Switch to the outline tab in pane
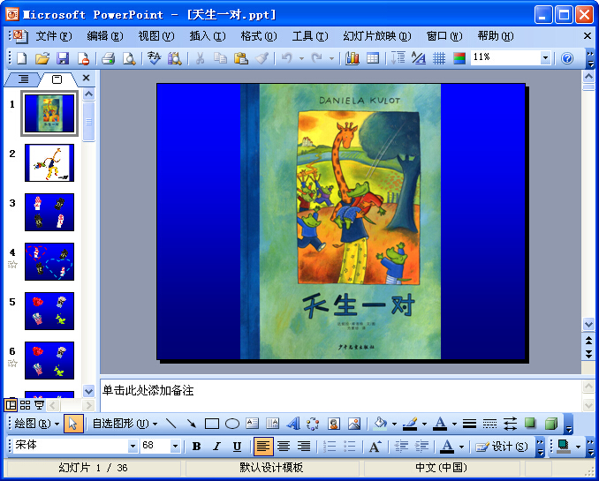The height and width of the screenshot is (481, 599). click(x=23, y=79)
